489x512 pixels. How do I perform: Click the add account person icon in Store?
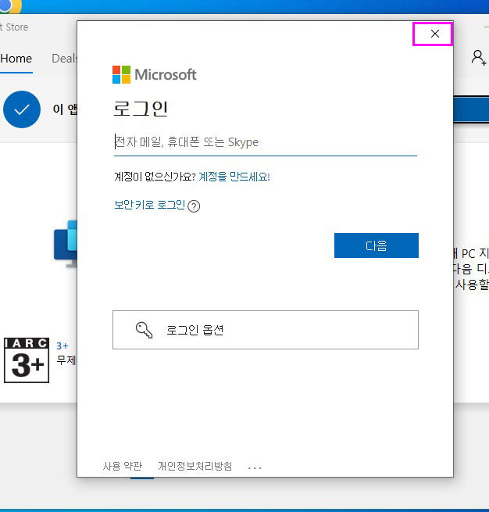tap(479, 58)
